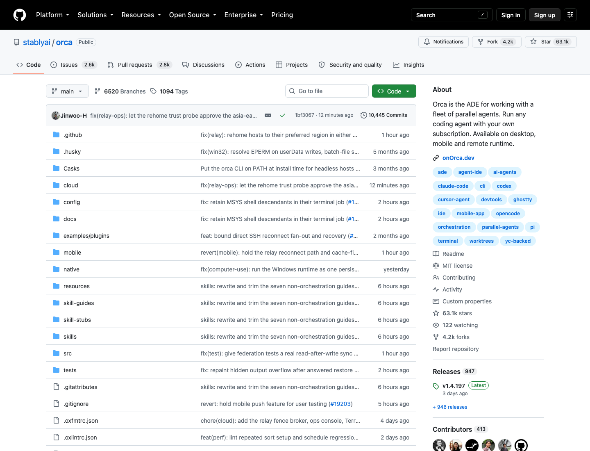Click the GitHub logo home icon
This screenshot has height=451, width=590.
[20, 15]
